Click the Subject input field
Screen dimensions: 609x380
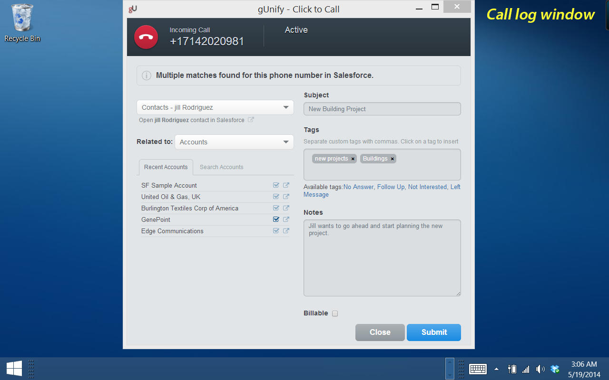point(382,109)
